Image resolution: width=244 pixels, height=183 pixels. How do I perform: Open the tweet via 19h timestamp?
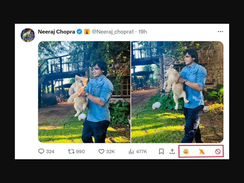pyautogui.click(x=143, y=32)
